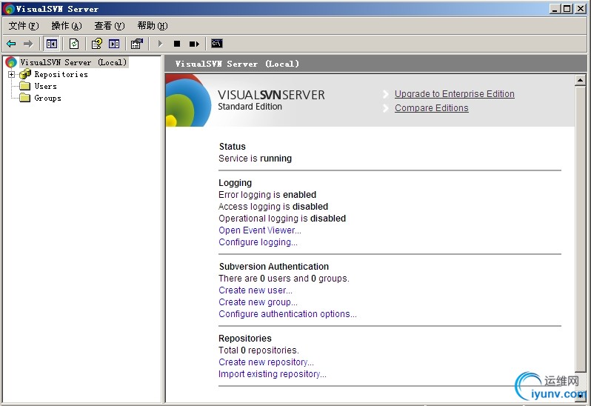Click Configure logging link
Screen dimensions: 591x406
258,242
